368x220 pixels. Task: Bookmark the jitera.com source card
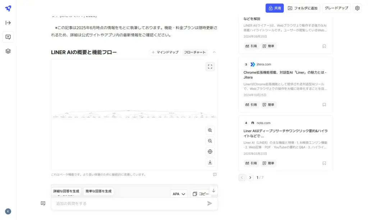point(324,105)
